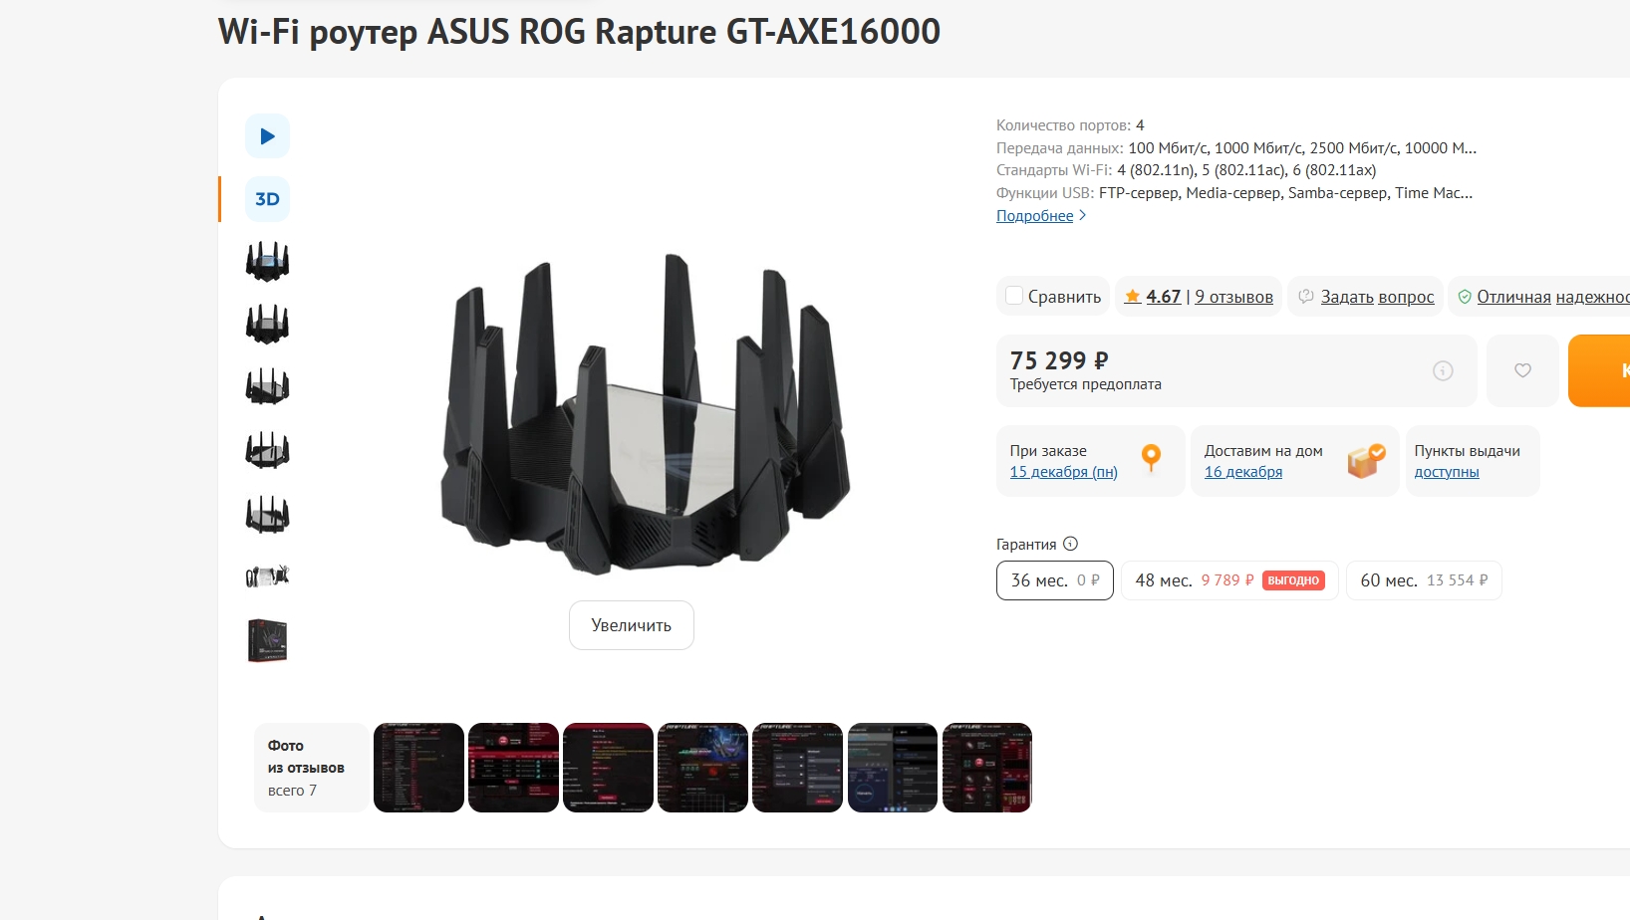The width and height of the screenshot is (1630, 920).
Task: Open the first review photo thumbnail
Action: pyautogui.click(x=418, y=768)
